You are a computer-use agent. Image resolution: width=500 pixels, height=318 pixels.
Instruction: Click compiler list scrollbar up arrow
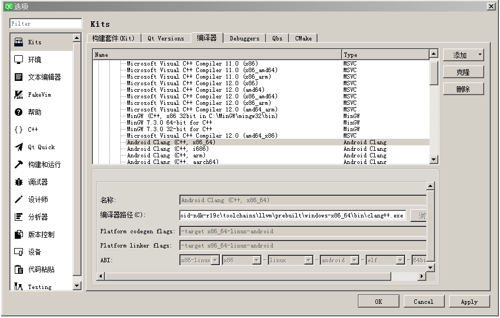(x=434, y=54)
